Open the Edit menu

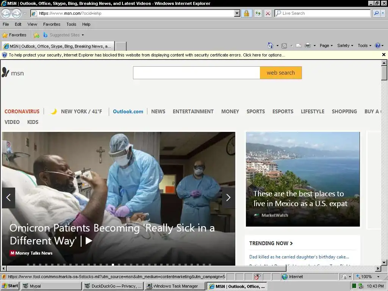(x=18, y=24)
